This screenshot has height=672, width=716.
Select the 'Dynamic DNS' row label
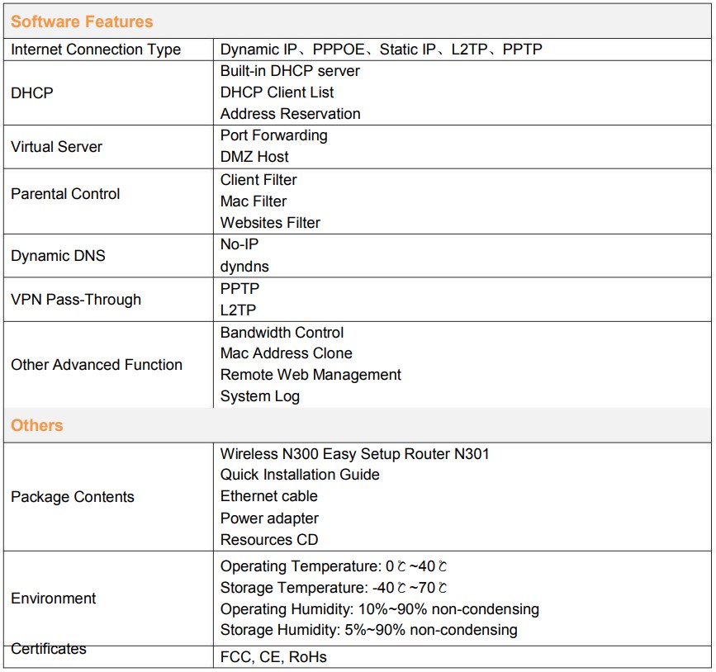58,256
